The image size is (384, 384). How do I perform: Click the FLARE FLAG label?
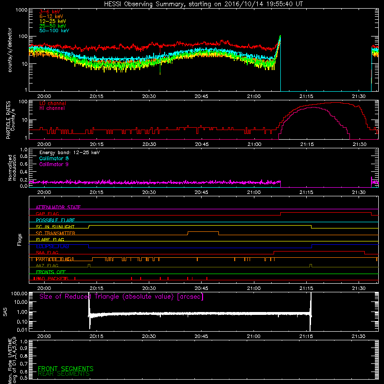pos(50,240)
